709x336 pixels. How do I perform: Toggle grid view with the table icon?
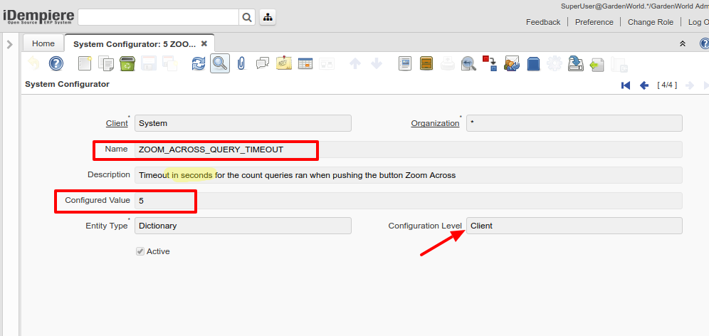[x=305, y=64]
